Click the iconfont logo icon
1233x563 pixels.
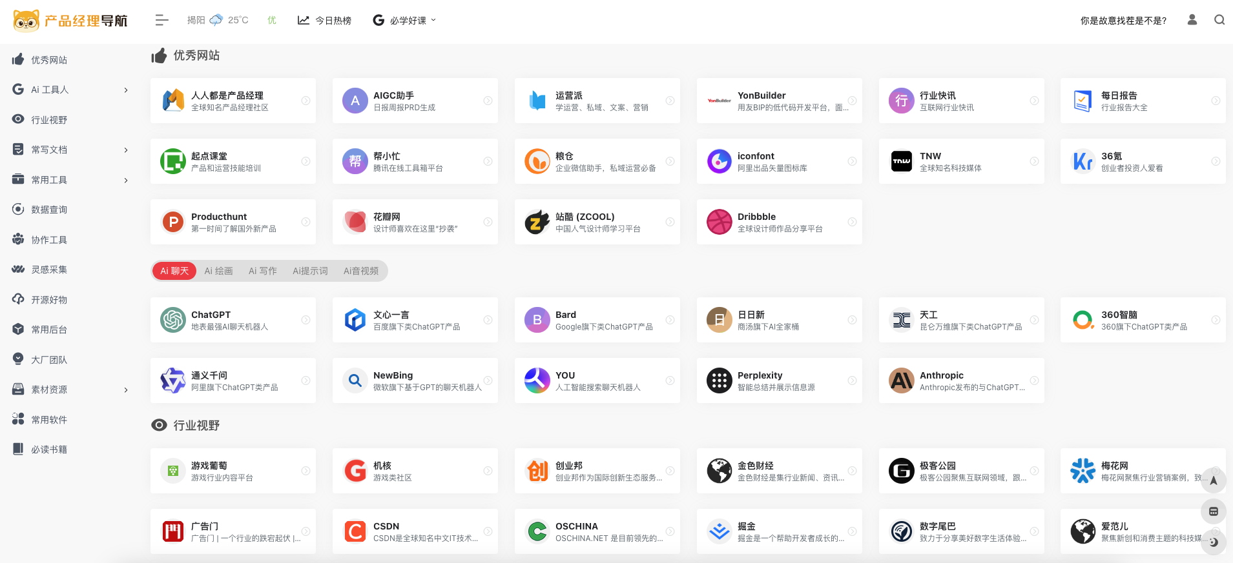point(720,161)
